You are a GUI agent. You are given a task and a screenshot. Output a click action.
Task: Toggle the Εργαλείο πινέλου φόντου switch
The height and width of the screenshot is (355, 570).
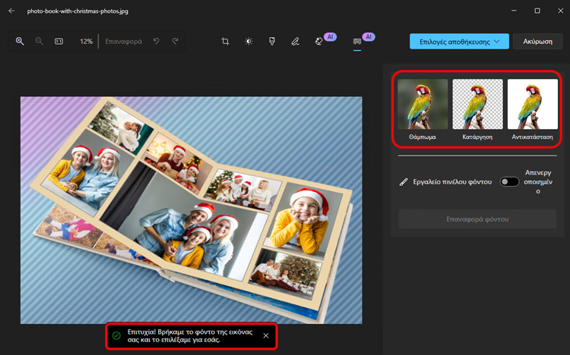click(x=509, y=181)
